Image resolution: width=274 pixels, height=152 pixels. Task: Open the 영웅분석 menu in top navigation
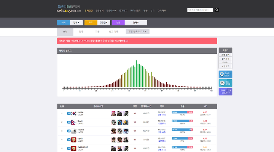pos(99,11)
